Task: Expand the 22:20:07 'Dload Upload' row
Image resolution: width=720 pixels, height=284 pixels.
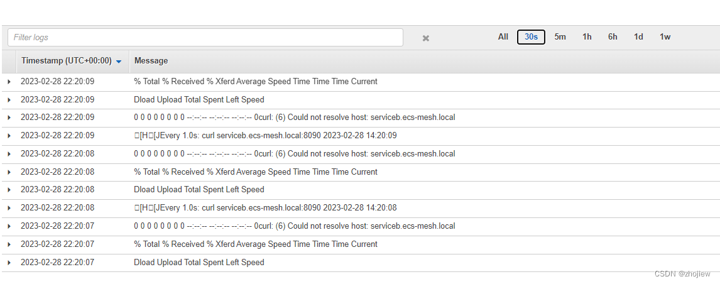Action: point(9,263)
